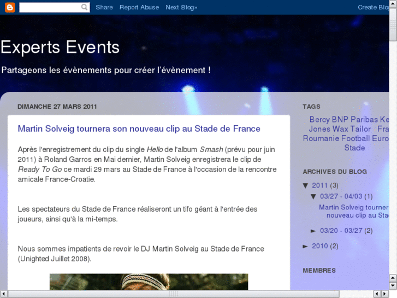Select the Bercy tag

pos(319,119)
